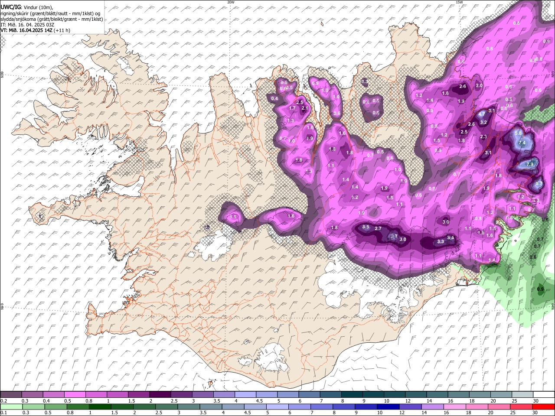This screenshot has width=555, height=416.
Task: Select the 3.2 precipitation value on the map
Action: [484, 123]
